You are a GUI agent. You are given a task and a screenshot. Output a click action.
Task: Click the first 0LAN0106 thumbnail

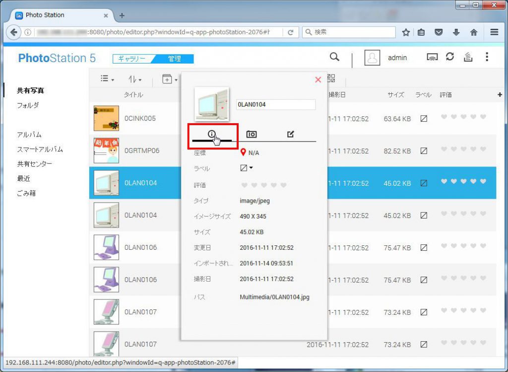coord(106,247)
